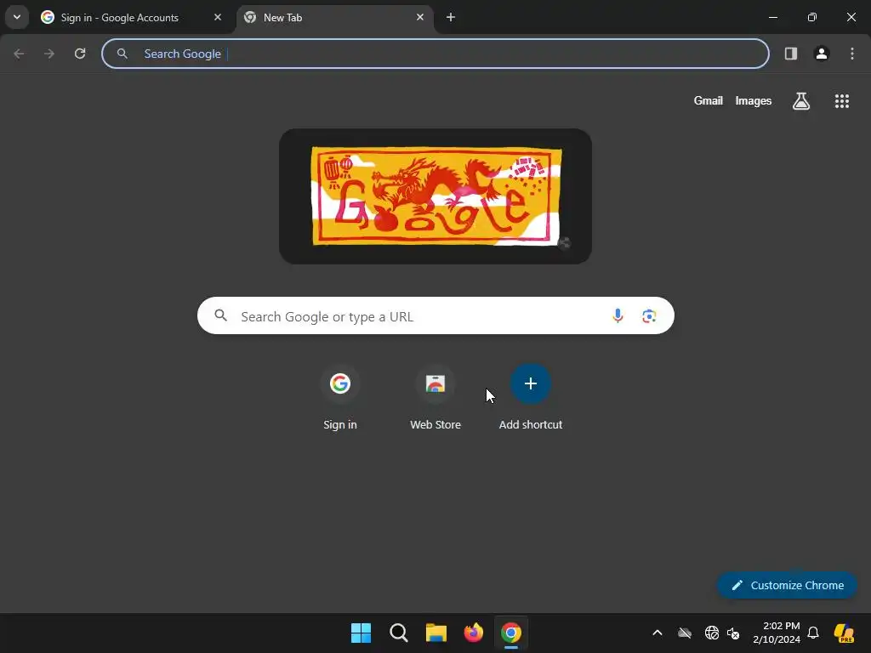Open network globe tray icon
This screenshot has height=653, width=871.
click(712, 633)
